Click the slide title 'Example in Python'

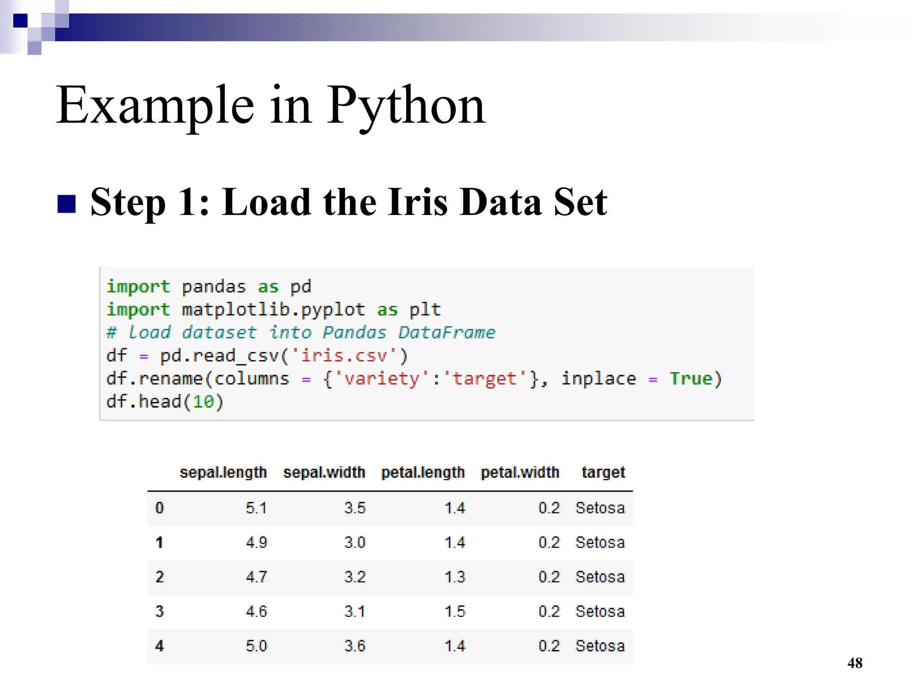pyautogui.click(x=271, y=106)
